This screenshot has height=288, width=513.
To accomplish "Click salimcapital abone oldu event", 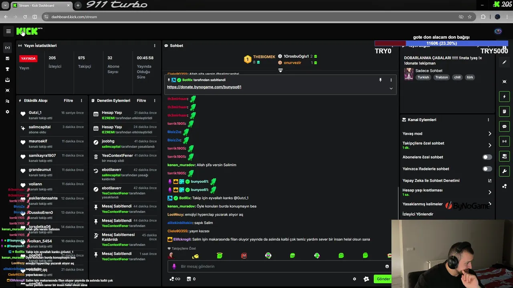I will 51,130.
